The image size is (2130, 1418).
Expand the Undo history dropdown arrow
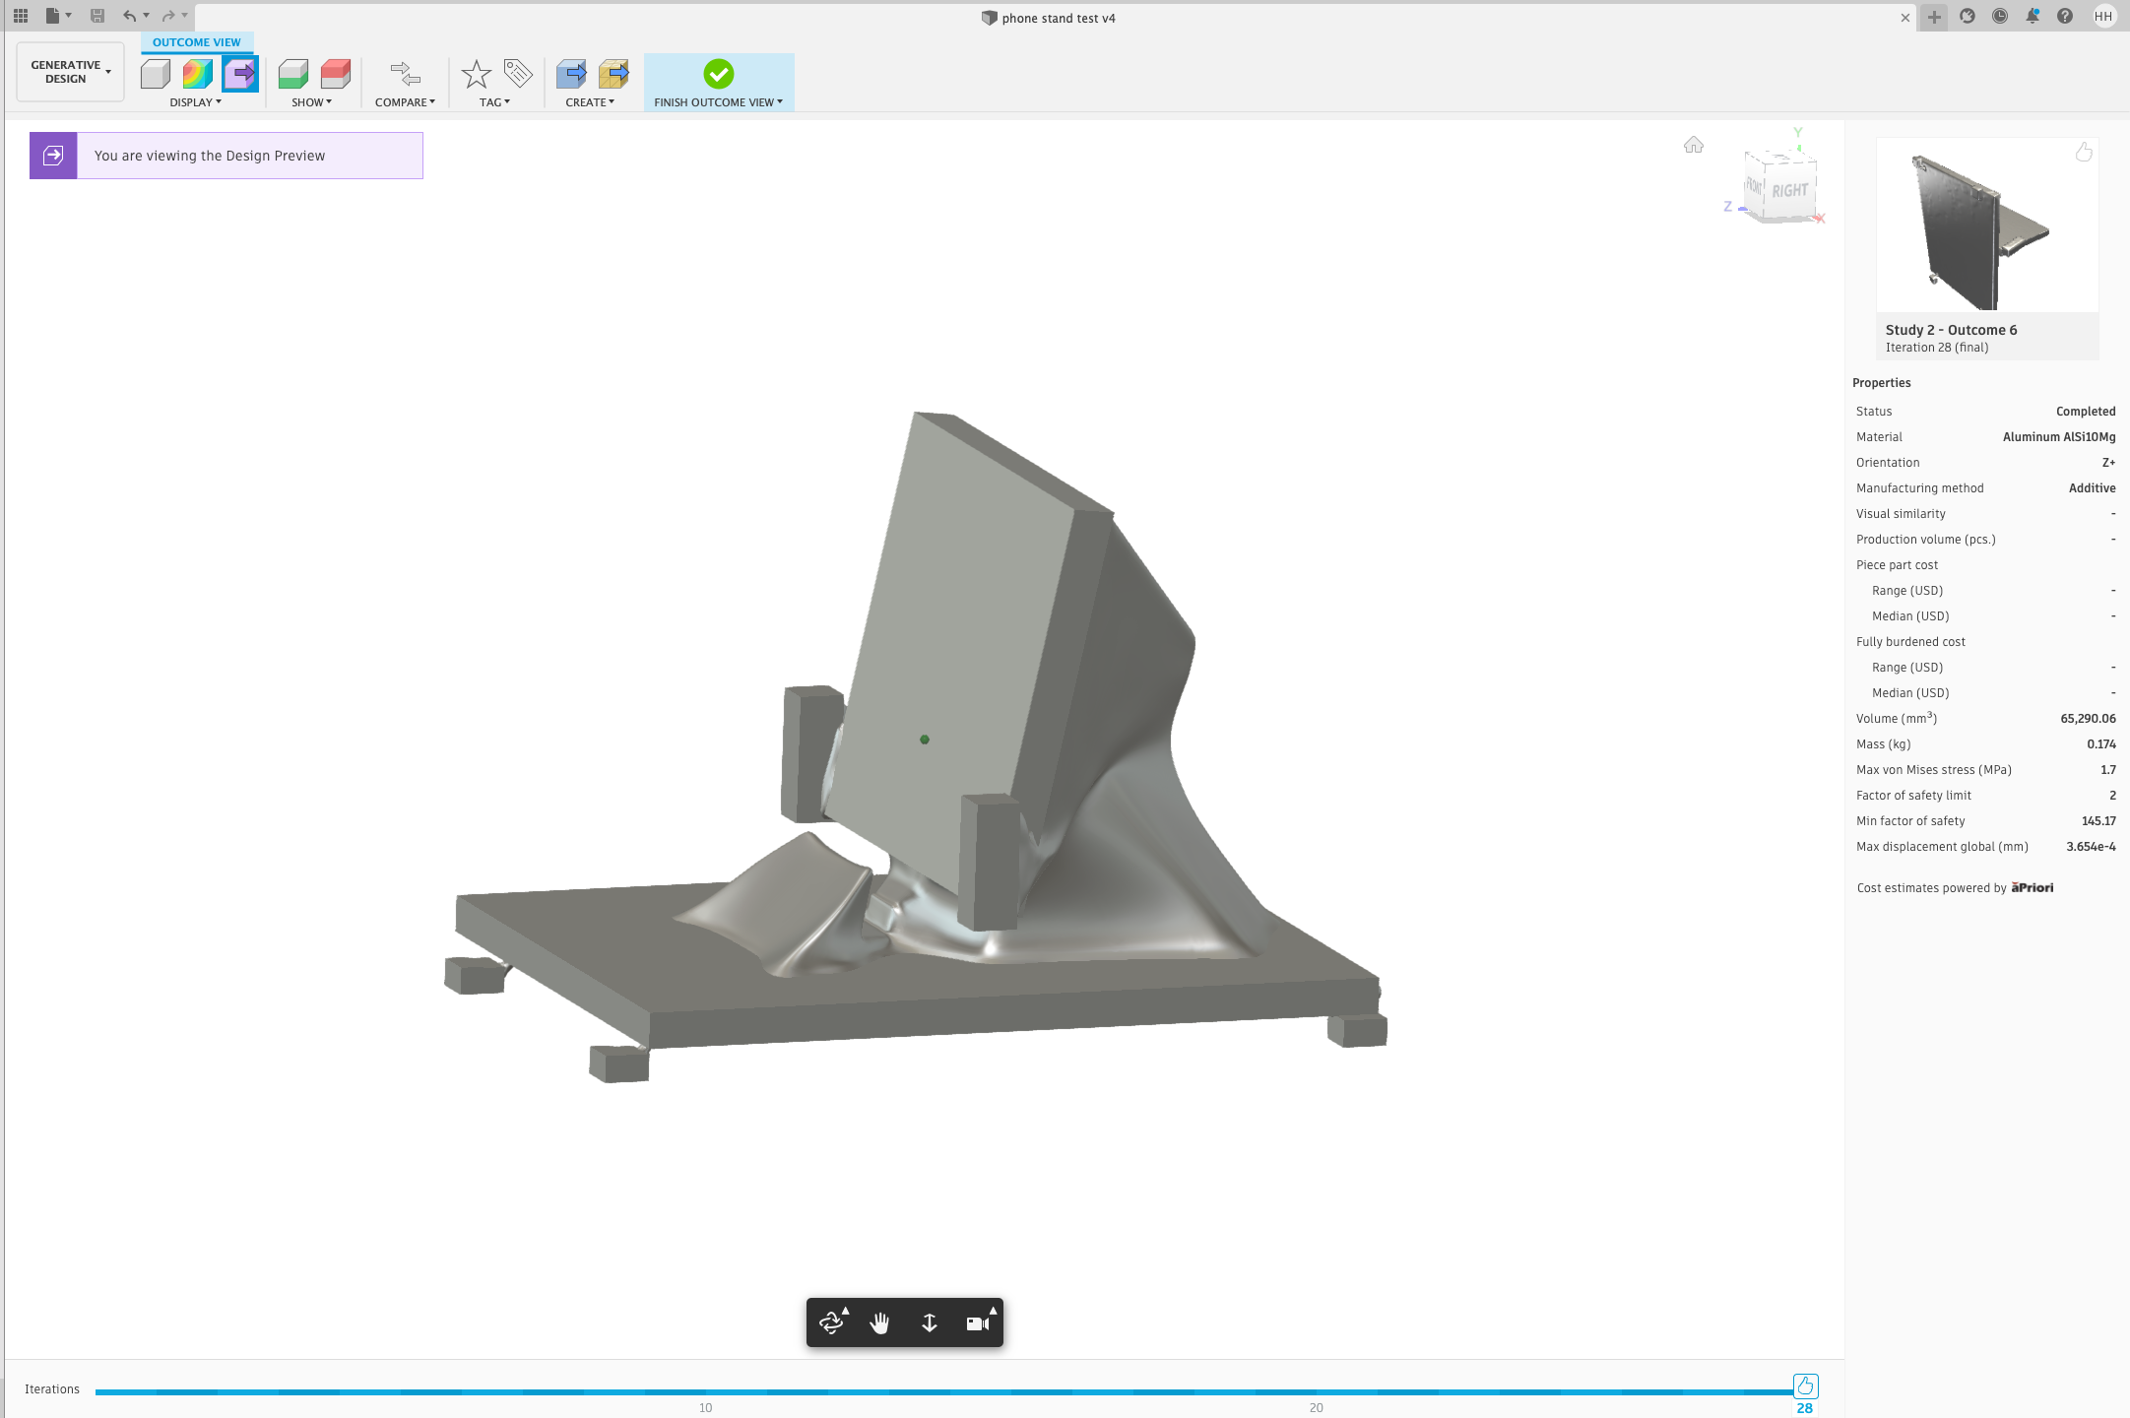coord(146,16)
